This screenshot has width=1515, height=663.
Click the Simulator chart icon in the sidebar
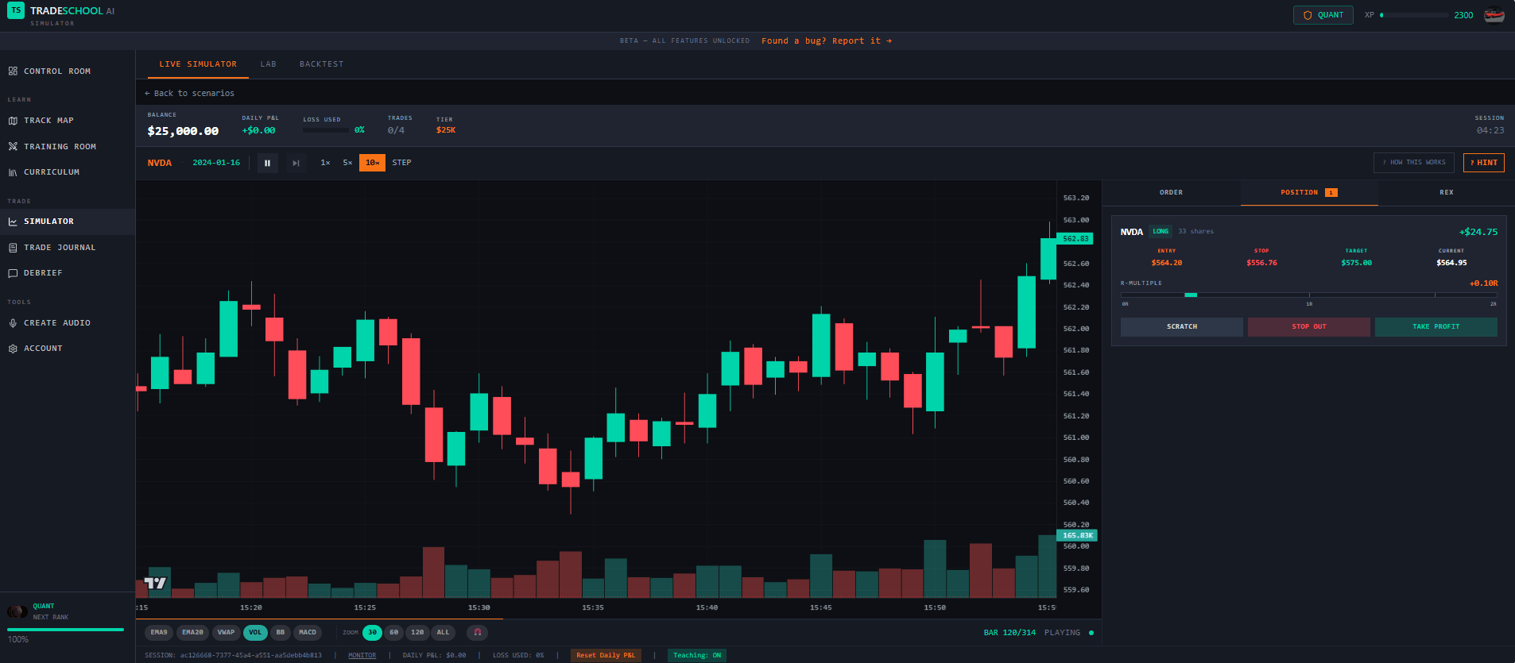(13, 222)
